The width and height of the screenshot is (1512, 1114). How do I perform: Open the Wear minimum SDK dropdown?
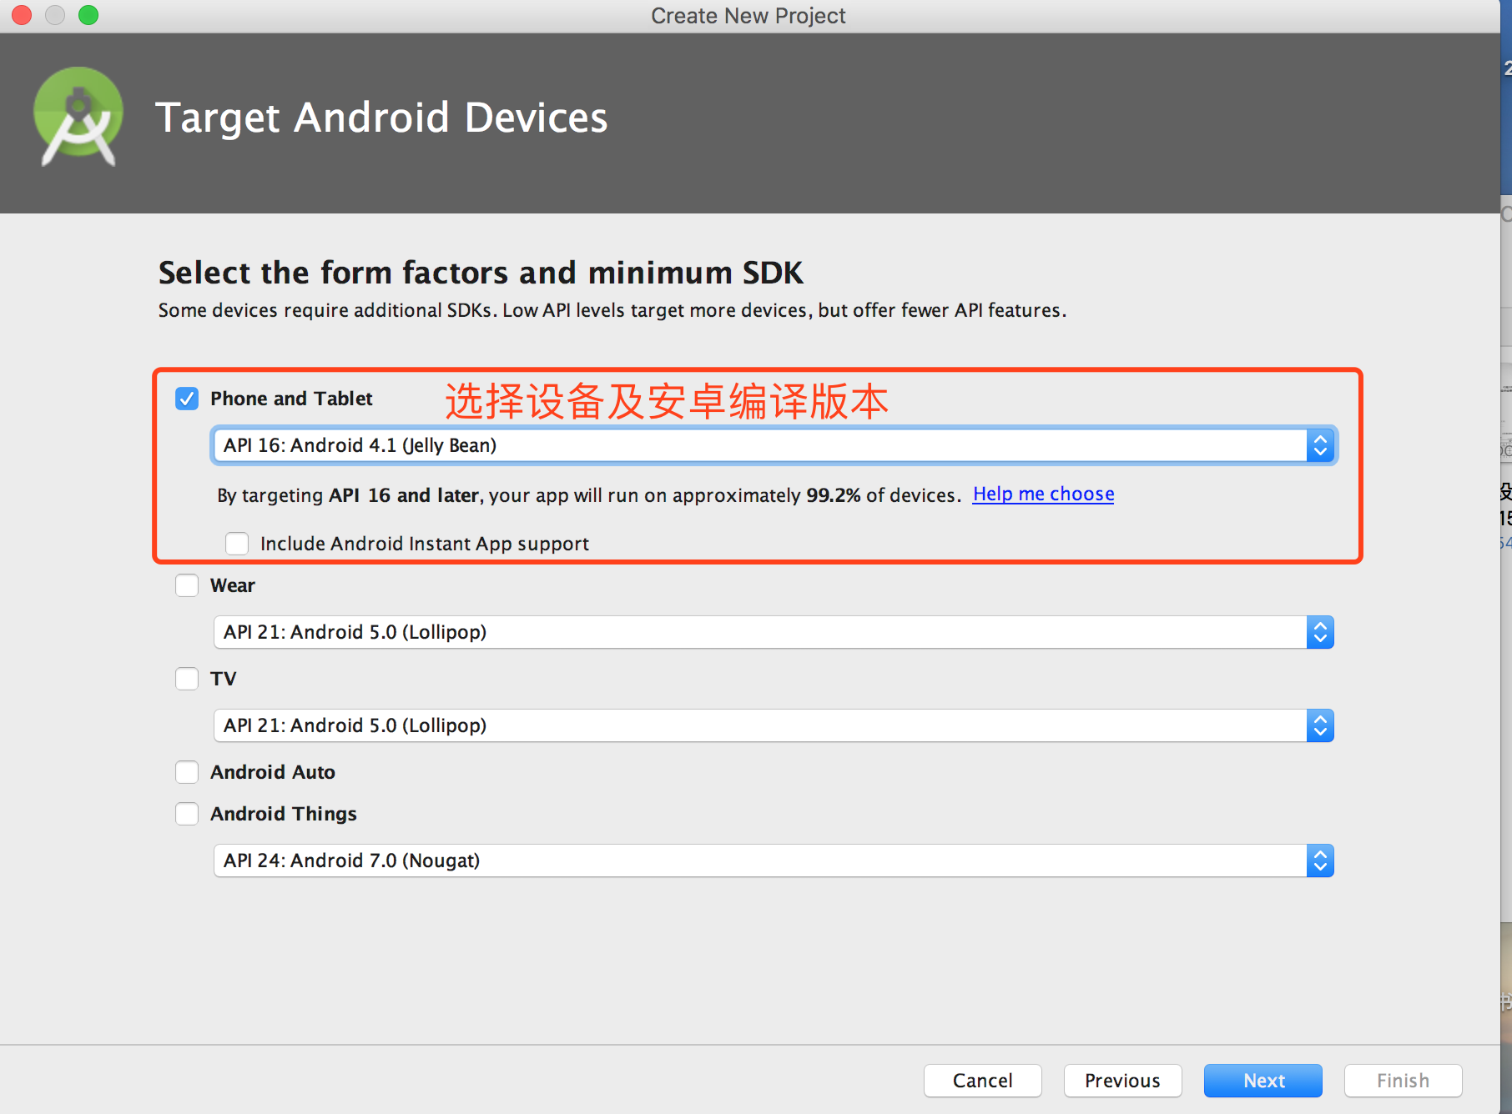coord(774,632)
